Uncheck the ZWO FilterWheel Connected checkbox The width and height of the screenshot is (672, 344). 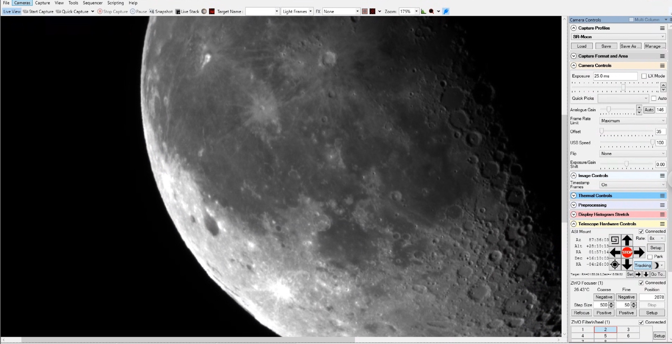click(x=641, y=322)
